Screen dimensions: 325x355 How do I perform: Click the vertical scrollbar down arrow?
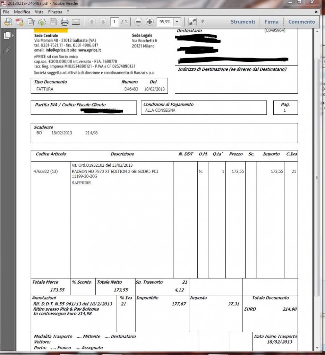point(317,348)
